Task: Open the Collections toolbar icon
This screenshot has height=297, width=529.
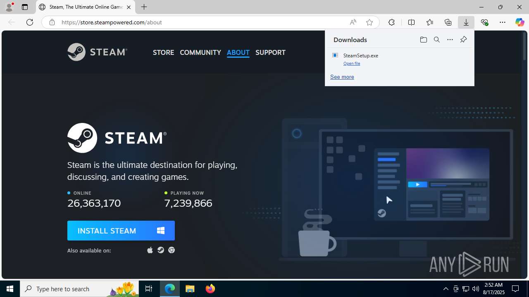Action: pos(448,22)
